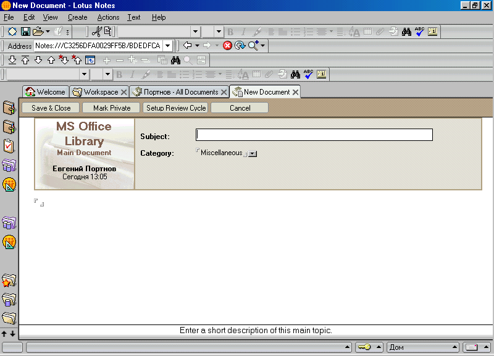Toggle Italic in toolbar above tabs
The width and height of the screenshot is (494, 356).
[132, 74]
